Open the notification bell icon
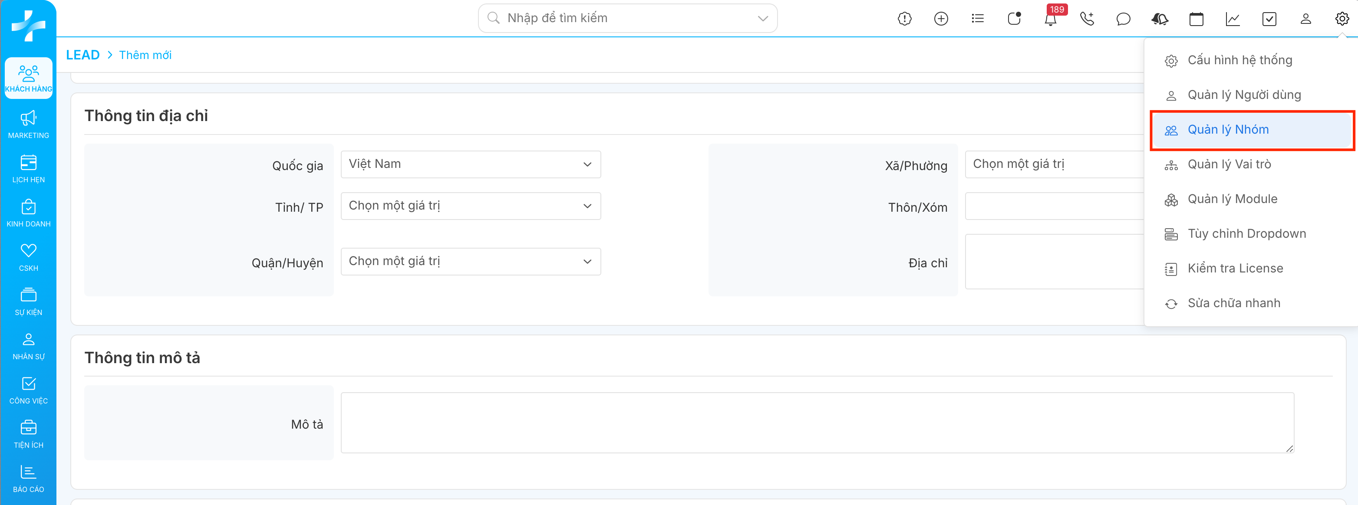The width and height of the screenshot is (1358, 505). [1050, 20]
